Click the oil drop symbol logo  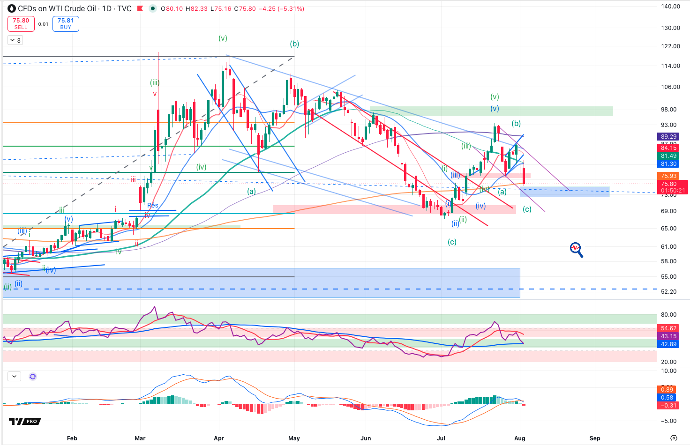click(x=12, y=8)
